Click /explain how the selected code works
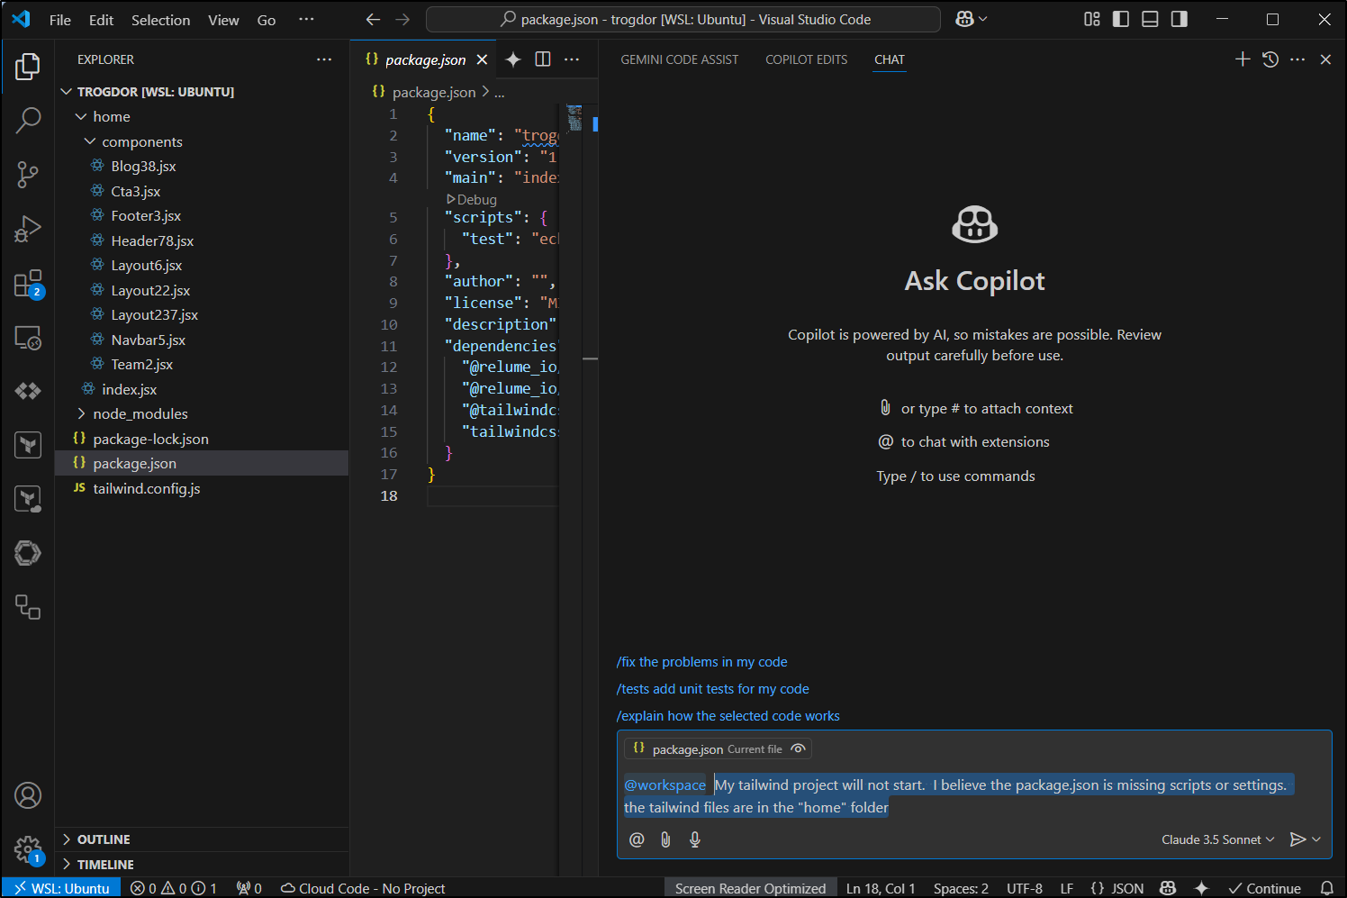Screen dimensions: 1347x898 click(x=728, y=716)
